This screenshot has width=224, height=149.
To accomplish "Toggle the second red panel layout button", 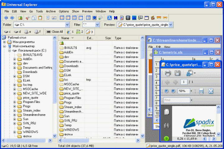I will click(68, 18).
